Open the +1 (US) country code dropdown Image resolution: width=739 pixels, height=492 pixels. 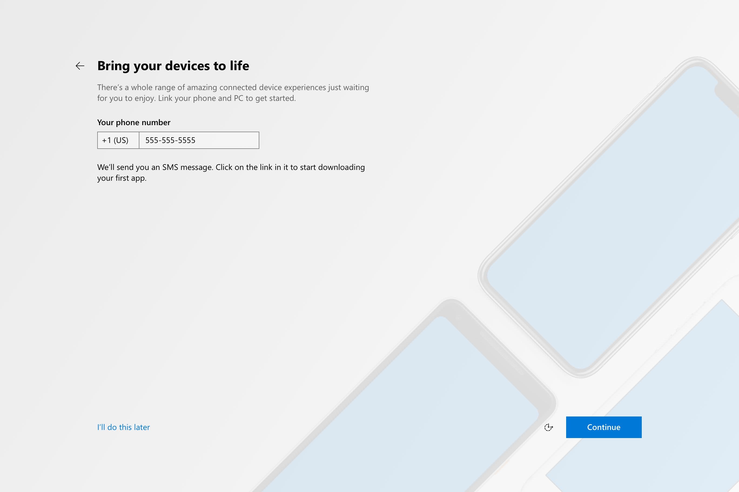click(x=118, y=140)
